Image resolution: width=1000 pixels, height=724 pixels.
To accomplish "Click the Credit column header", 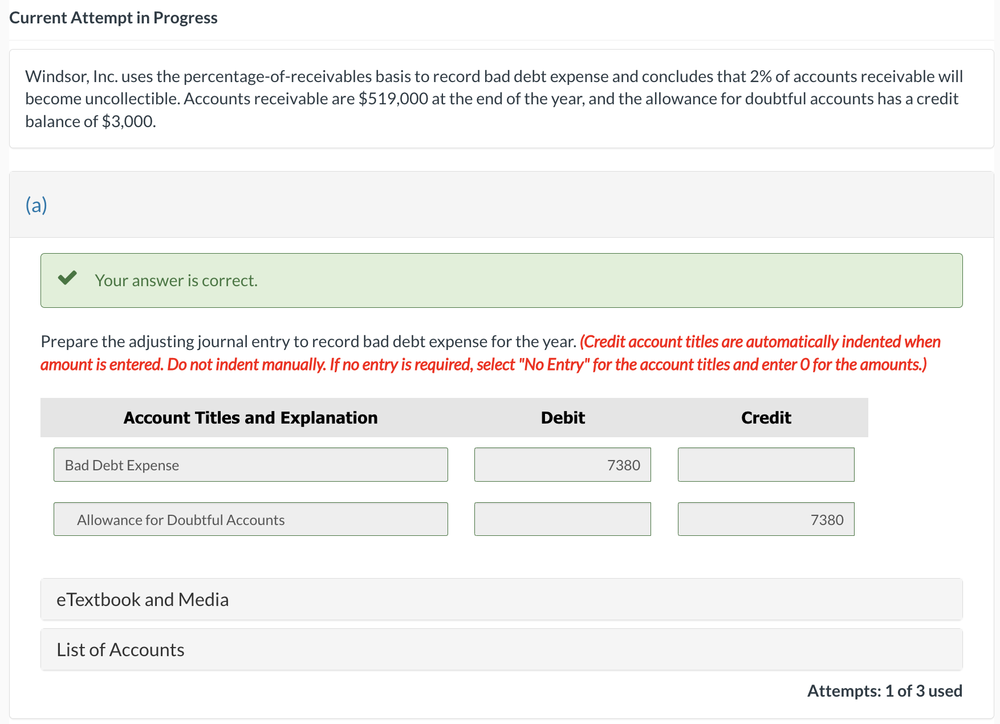I will (x=766, y=417).
